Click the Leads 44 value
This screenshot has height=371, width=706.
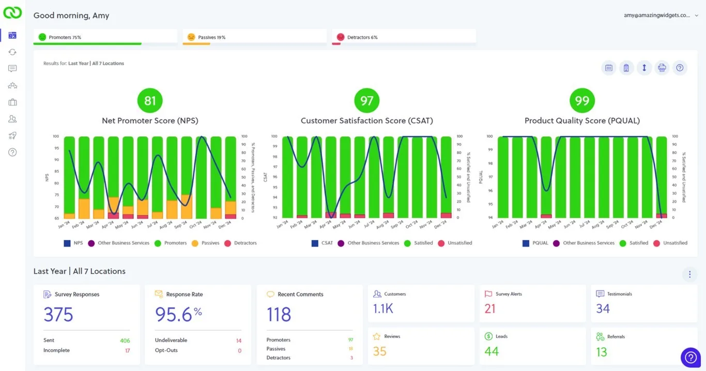tap(492, 351)
